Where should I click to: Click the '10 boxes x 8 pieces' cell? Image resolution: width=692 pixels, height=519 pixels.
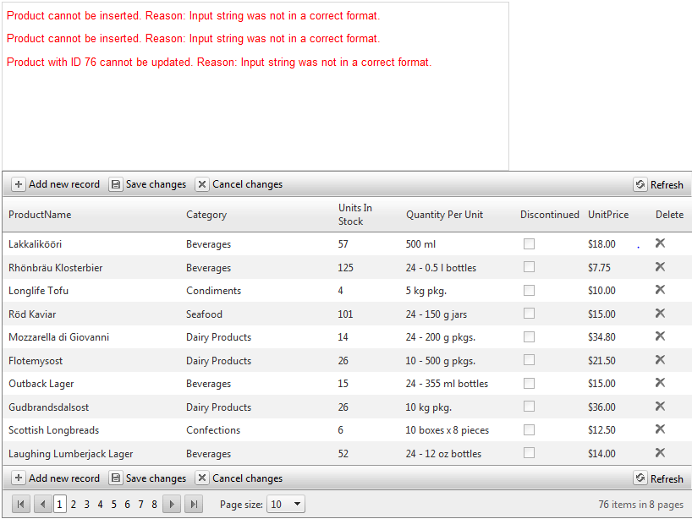[447, 430]
